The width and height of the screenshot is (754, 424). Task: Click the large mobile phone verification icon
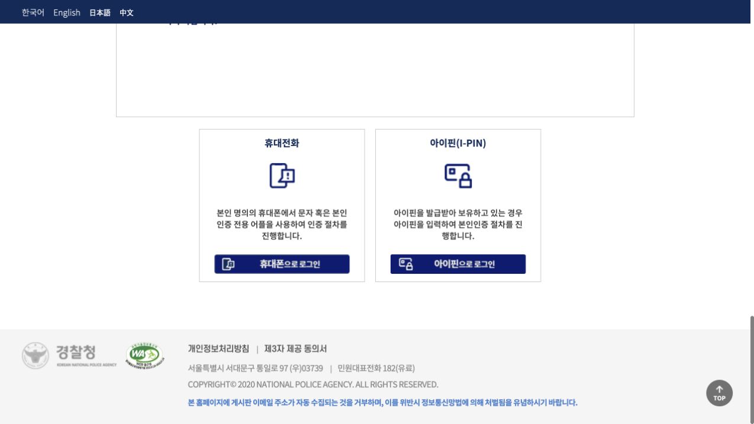click(282, 176)
